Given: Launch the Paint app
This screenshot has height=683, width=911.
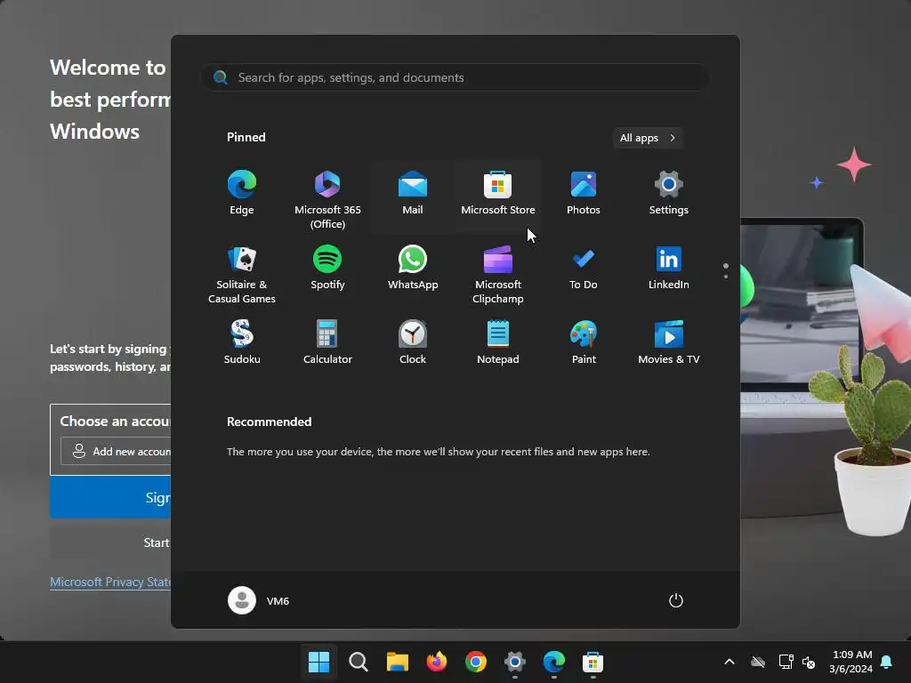Looking at the screenshot, I should coord(584,343).
